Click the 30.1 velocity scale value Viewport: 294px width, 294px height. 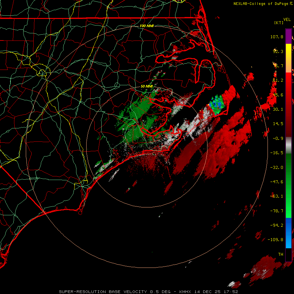point(278,109)
